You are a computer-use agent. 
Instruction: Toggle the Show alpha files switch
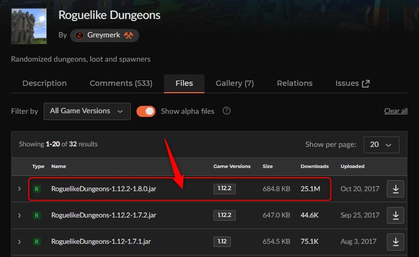[x=146, y=112]
